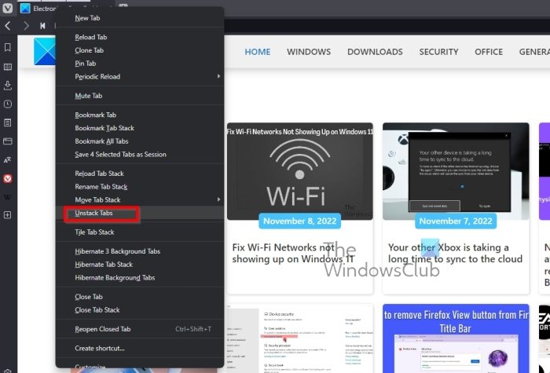Open the Firefox View button article thumbnail
The height and width of the screenshot is (373, 550).
(456, 338)
